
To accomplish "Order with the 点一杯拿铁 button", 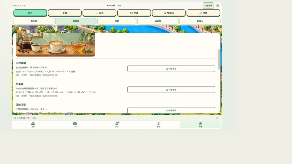I will [171, 90].
